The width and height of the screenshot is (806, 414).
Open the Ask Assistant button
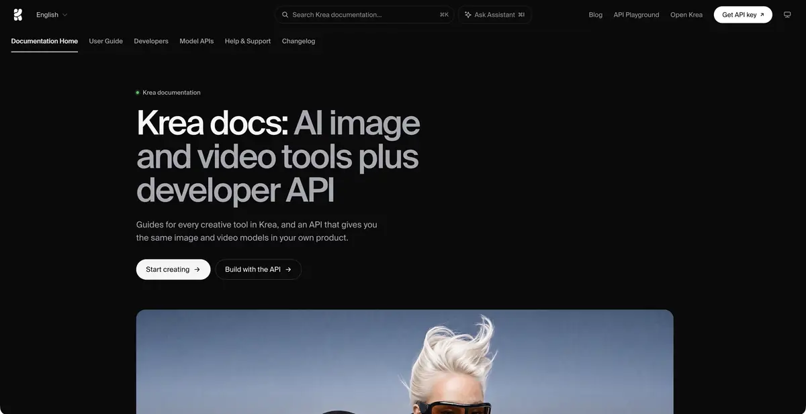495,15
